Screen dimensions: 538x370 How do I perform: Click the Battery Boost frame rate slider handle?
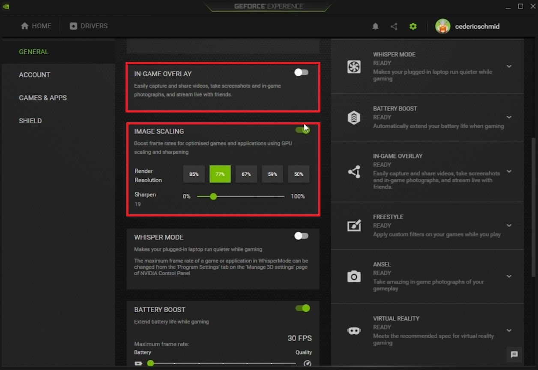[x=150, y=363]
